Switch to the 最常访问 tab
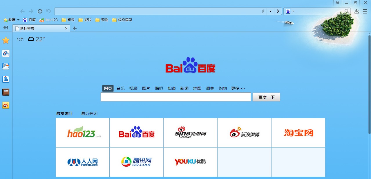Screen dimensions: 371x179 tap(64, 113)
